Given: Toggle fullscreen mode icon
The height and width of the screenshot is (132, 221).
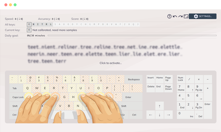Looking at the screenshot, I should (x=186, y=16).
